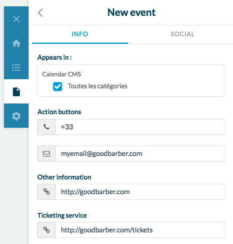Click the link icon next to goodbarber.com
Viewport: 233px width, 244px height.
pos(47,192)
